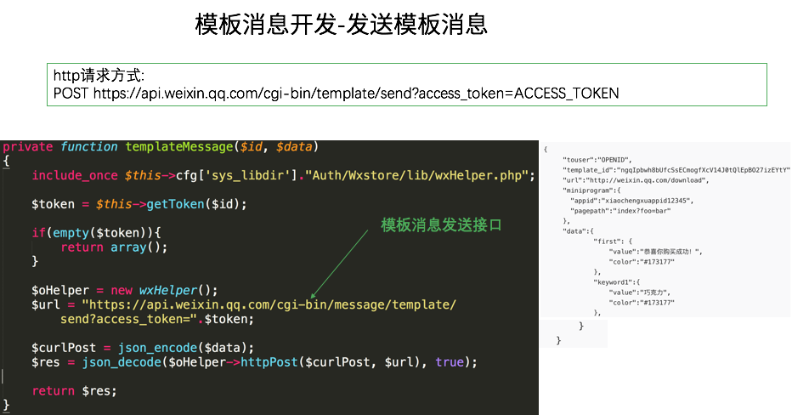
Task: Select the '$res = json_decode(...)' httpPost line
Action: click(254, 362)
